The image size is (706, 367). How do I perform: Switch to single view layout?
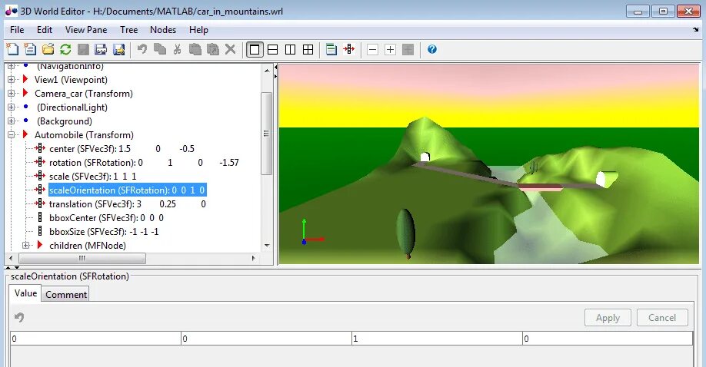(255, 49)
